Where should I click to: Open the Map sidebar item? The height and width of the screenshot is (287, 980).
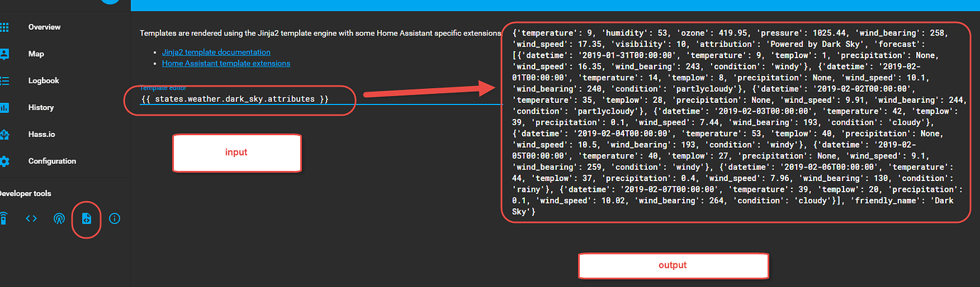[36, 54]
